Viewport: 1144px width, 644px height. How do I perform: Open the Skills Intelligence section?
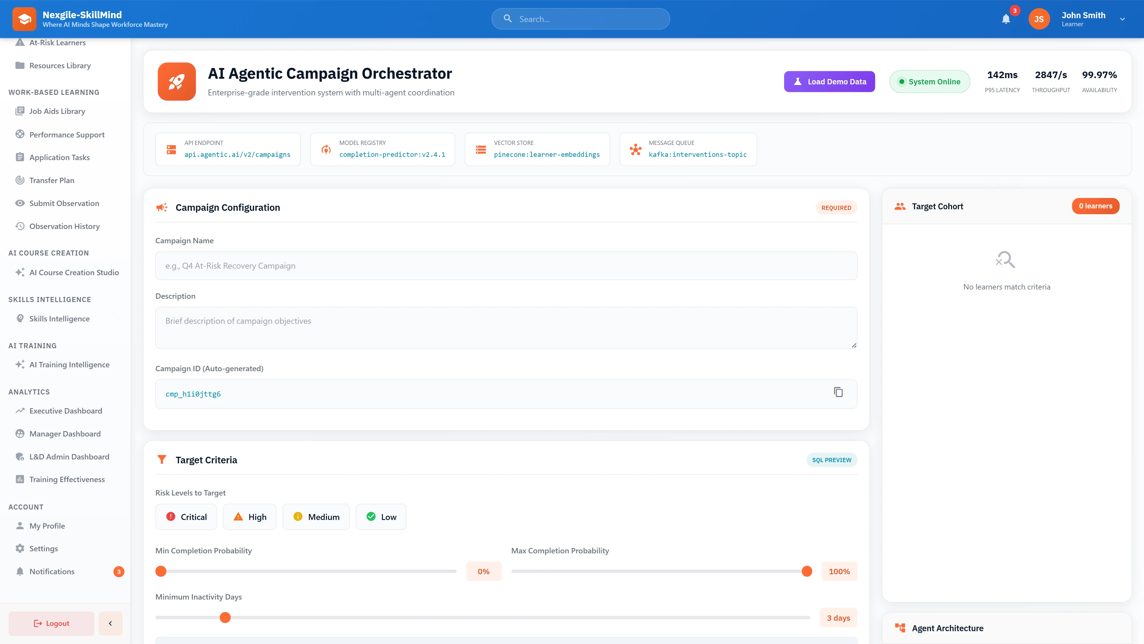click(x=59, y=318)
